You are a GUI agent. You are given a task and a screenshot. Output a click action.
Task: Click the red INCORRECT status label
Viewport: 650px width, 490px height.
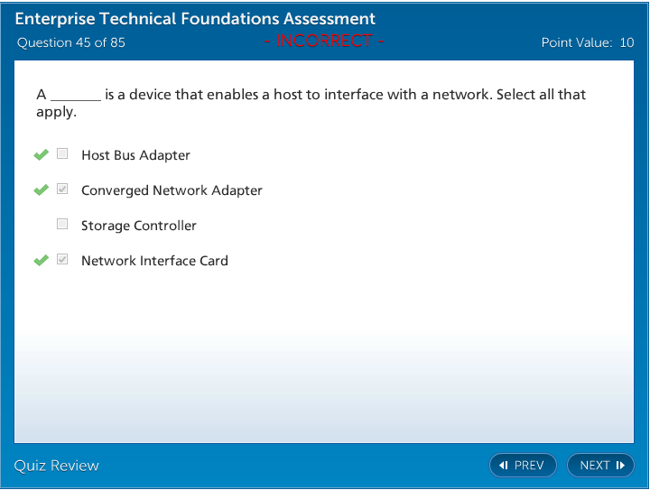[324, 41]
